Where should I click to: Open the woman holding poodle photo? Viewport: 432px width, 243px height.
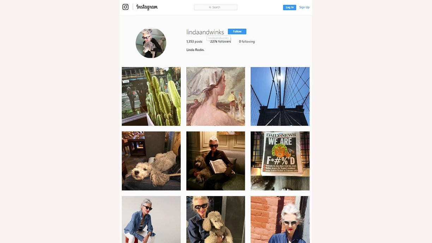pos(216,219)
